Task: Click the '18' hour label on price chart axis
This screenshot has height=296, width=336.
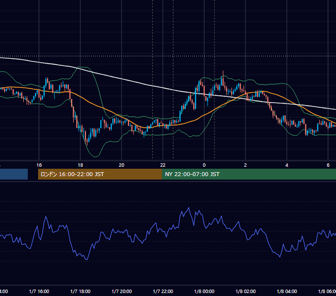Action: [81, 165]
